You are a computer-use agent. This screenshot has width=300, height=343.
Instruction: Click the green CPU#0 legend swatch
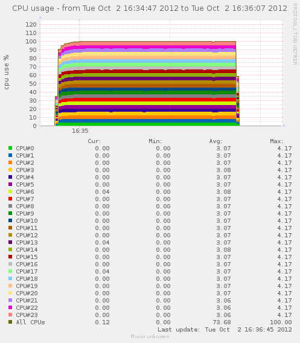point(10,148)
